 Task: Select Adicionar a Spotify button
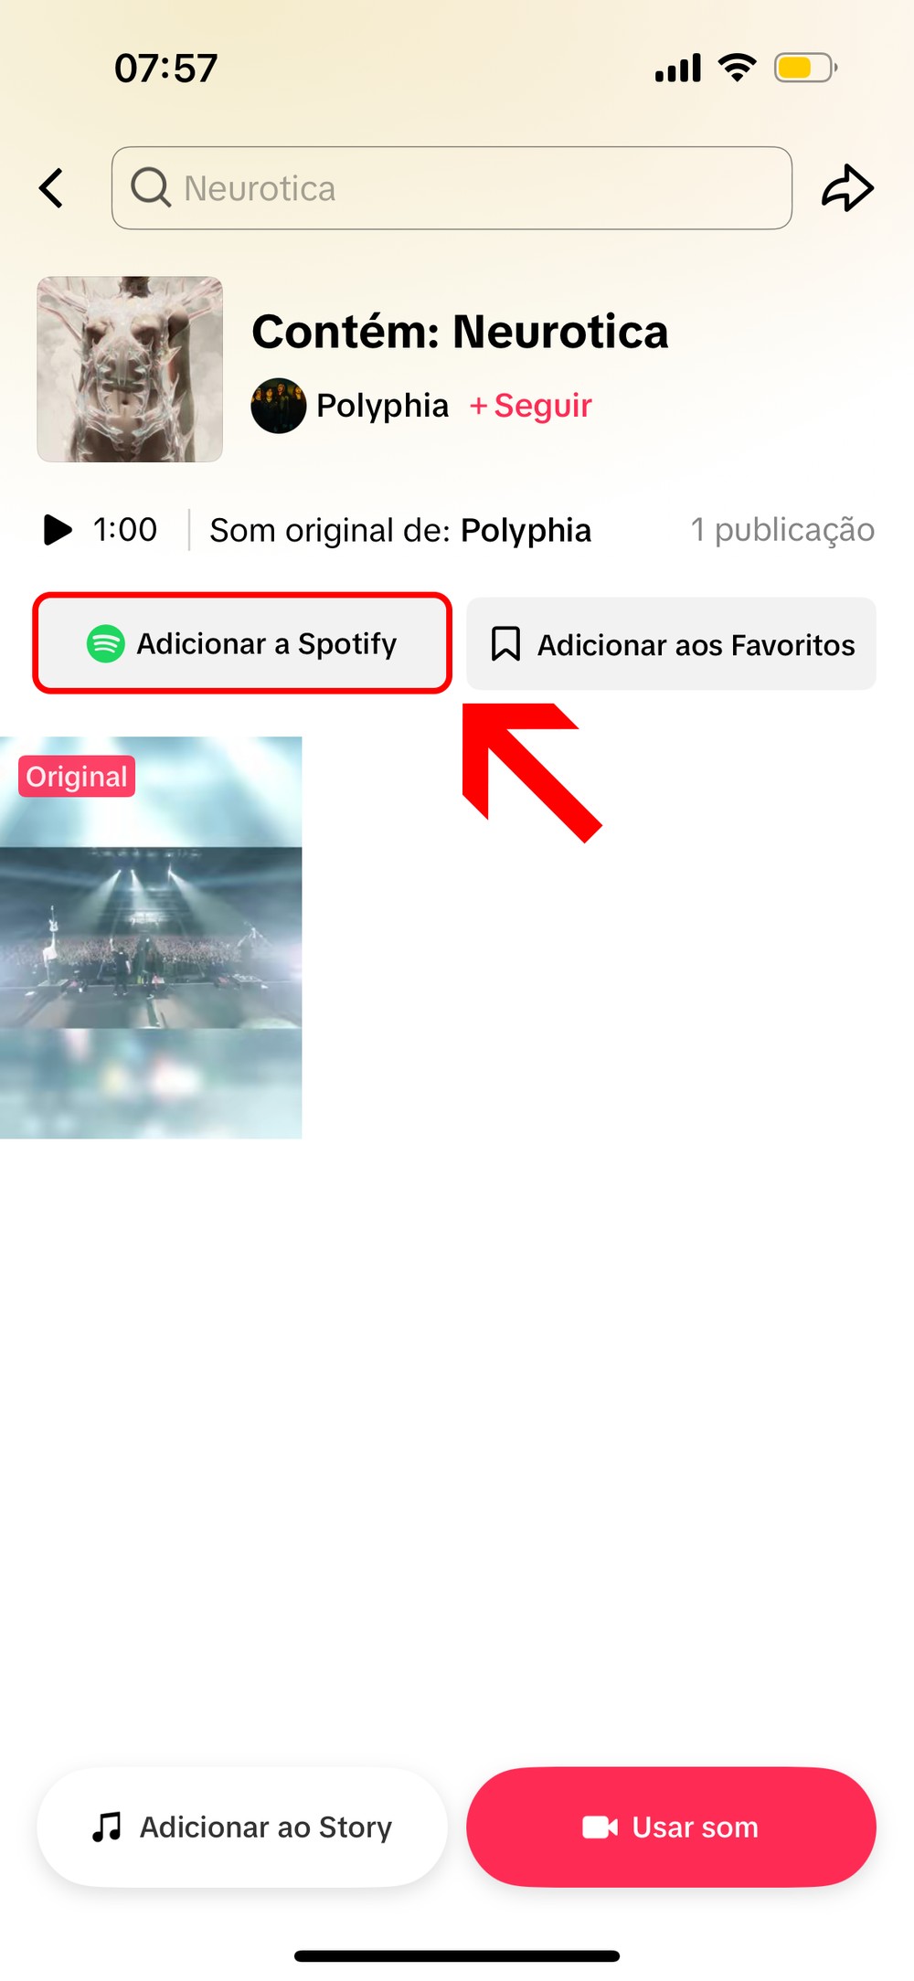pyautogui.click(x=242, y=644)
